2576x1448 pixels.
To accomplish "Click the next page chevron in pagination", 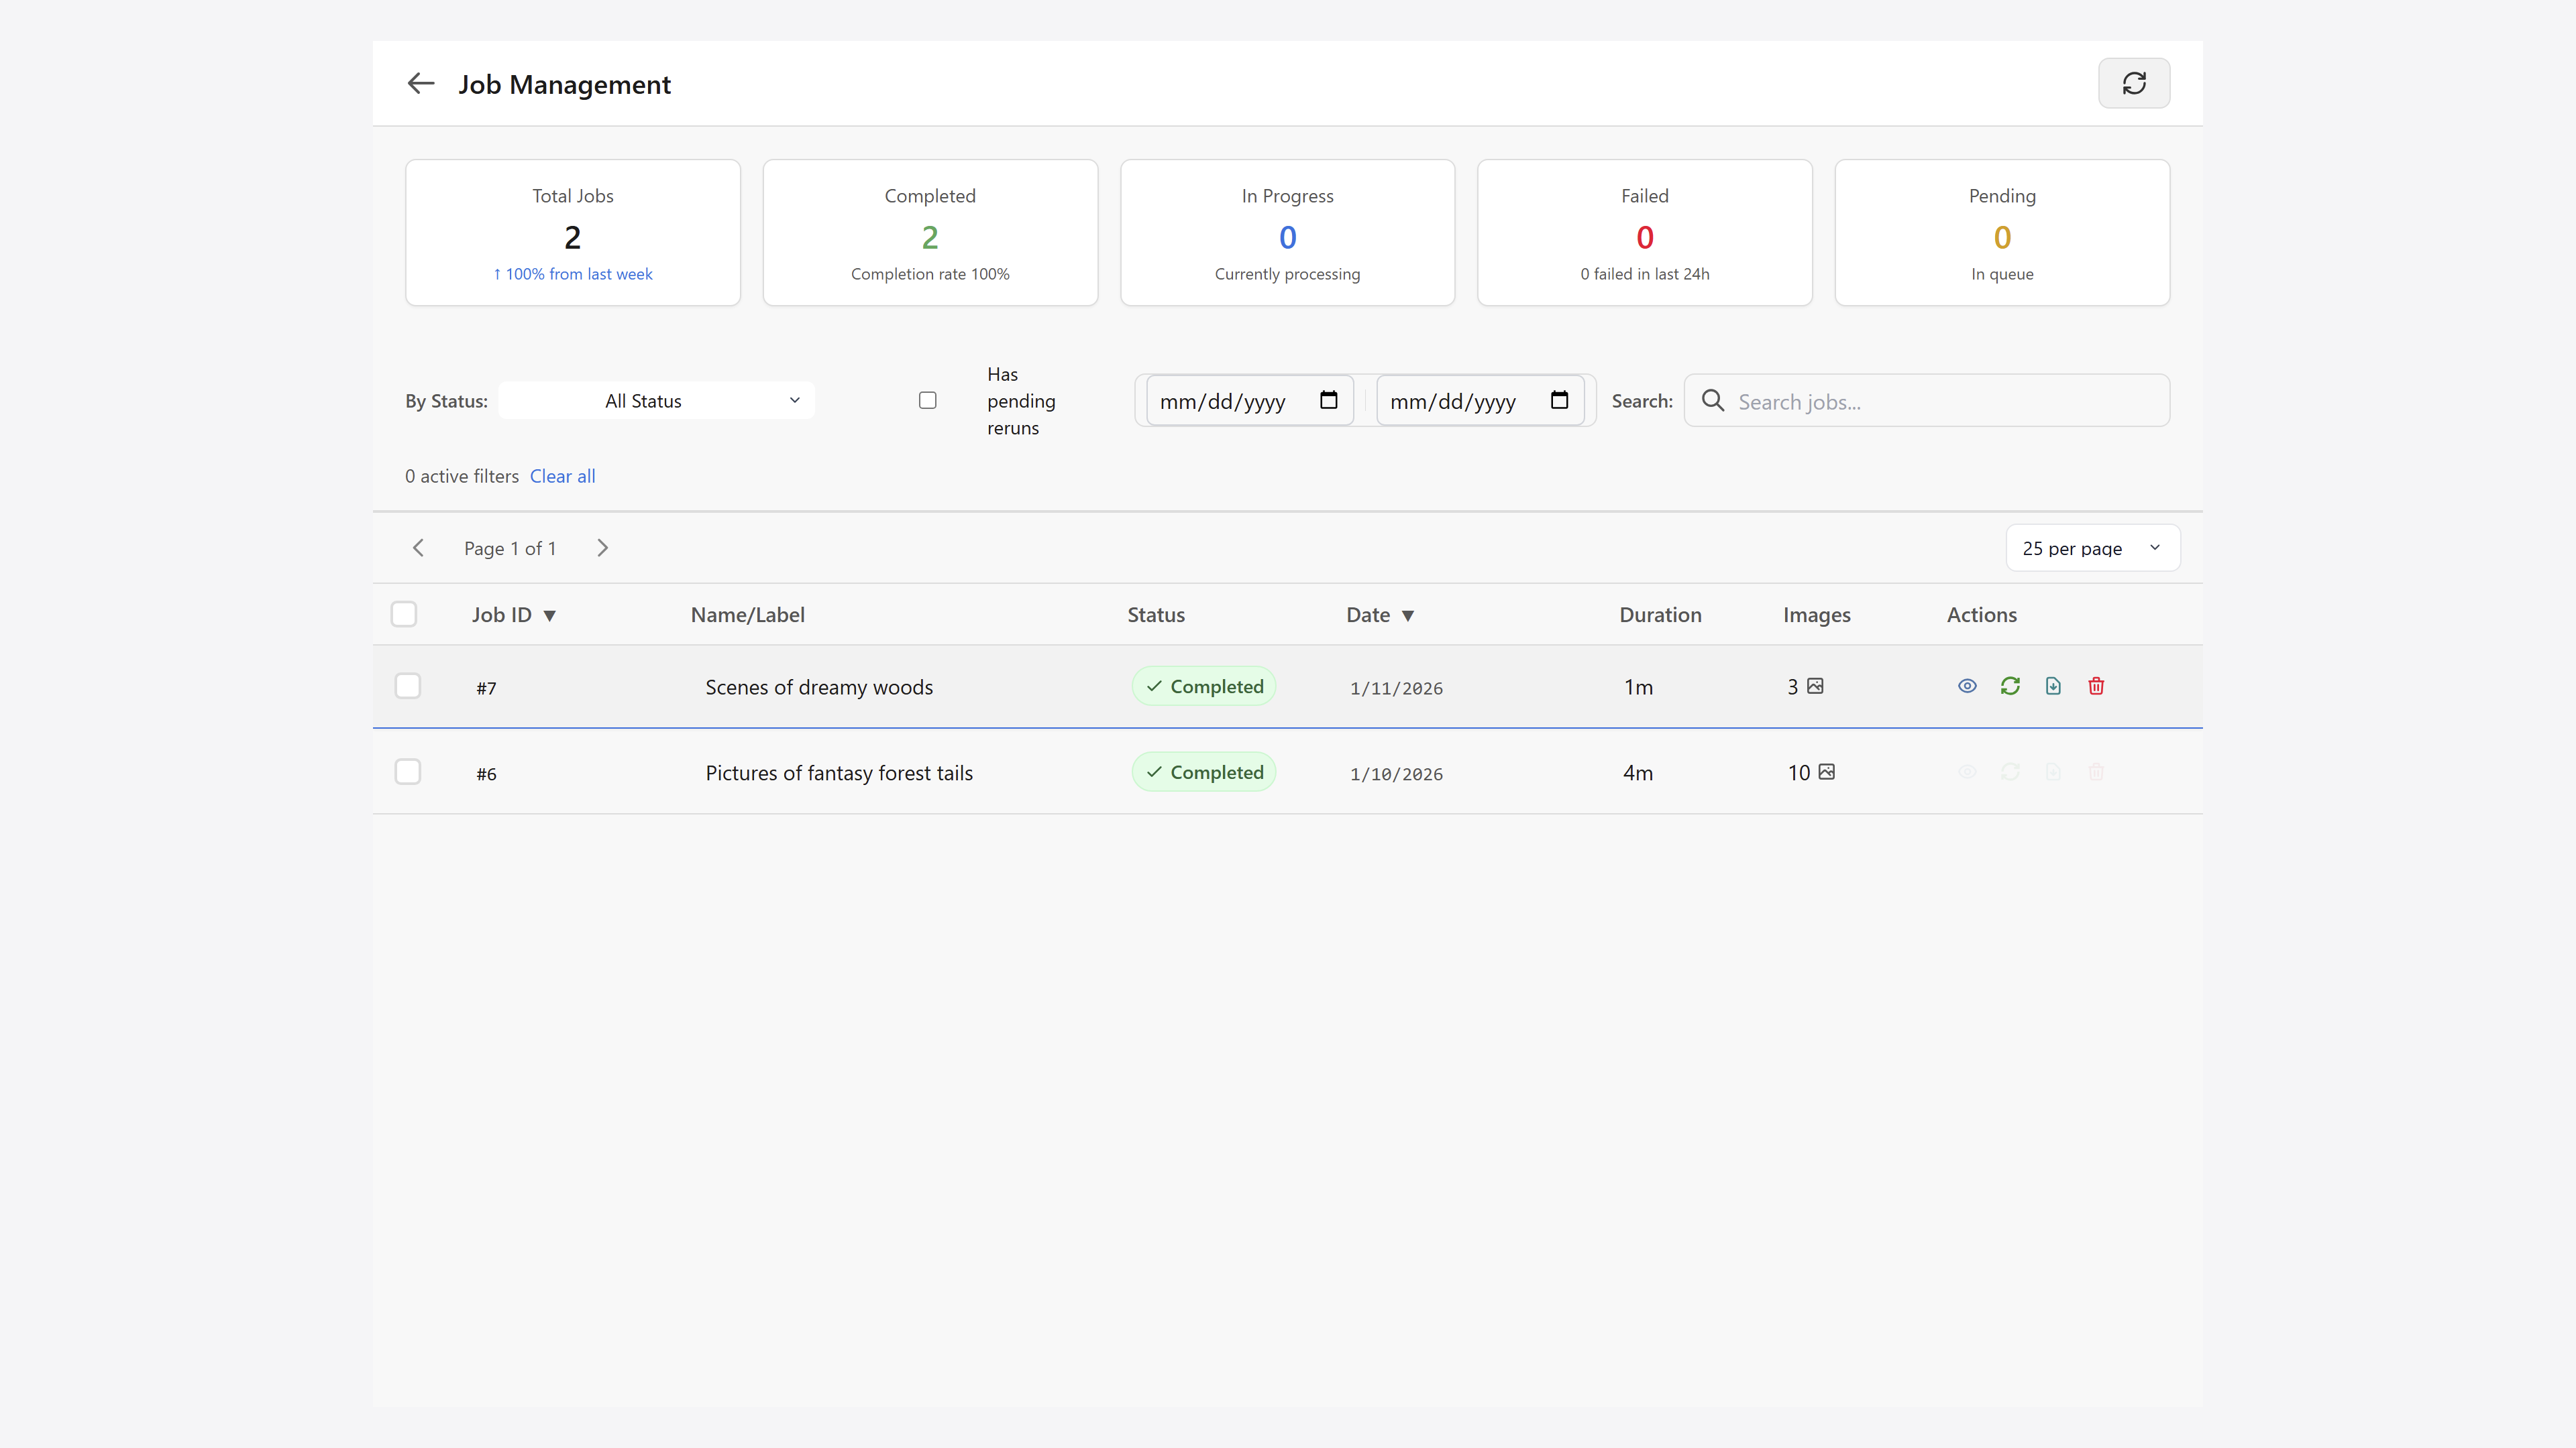I will (602, 548).
